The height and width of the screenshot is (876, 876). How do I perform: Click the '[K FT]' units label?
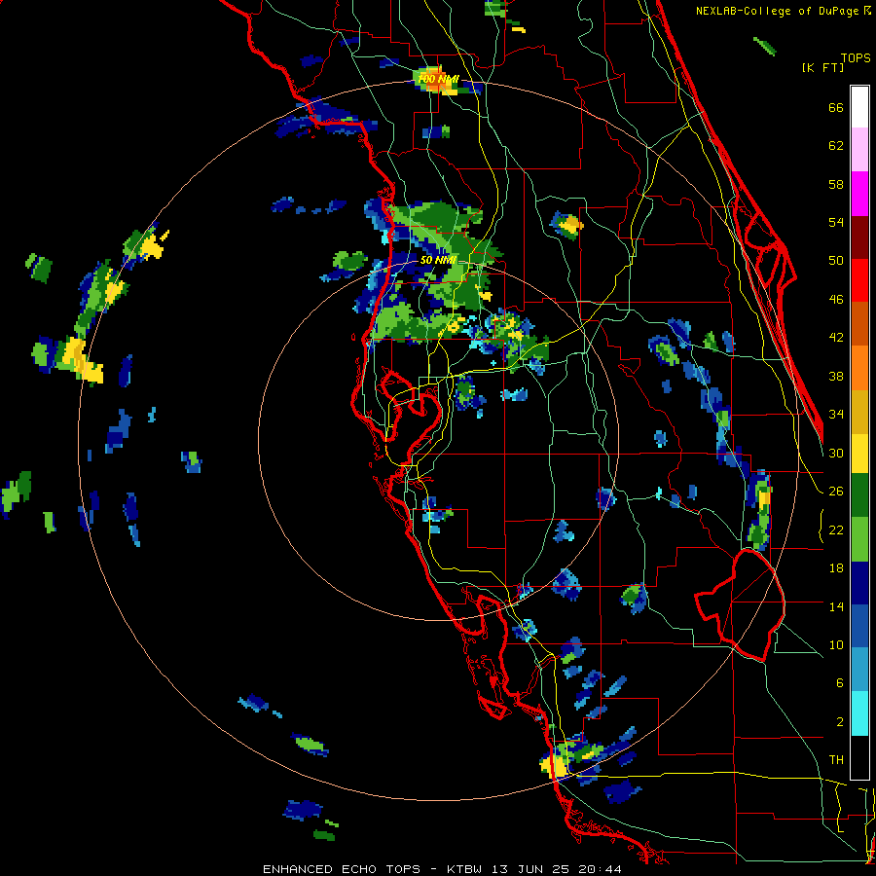pyautogui.click(x=822, y=67)
